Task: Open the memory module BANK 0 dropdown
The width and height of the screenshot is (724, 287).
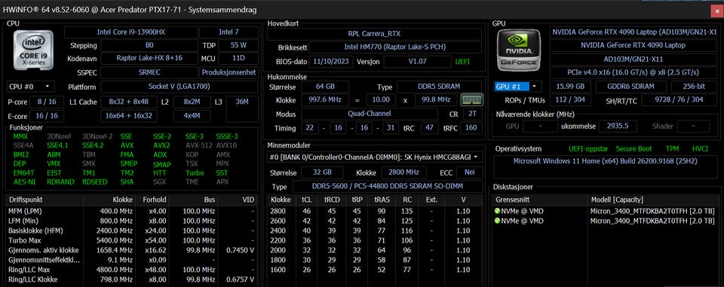Action: click(x=375, y=157)
